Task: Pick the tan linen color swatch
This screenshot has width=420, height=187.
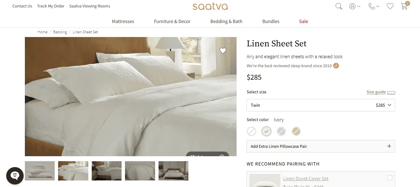Action: click(296, 131)
